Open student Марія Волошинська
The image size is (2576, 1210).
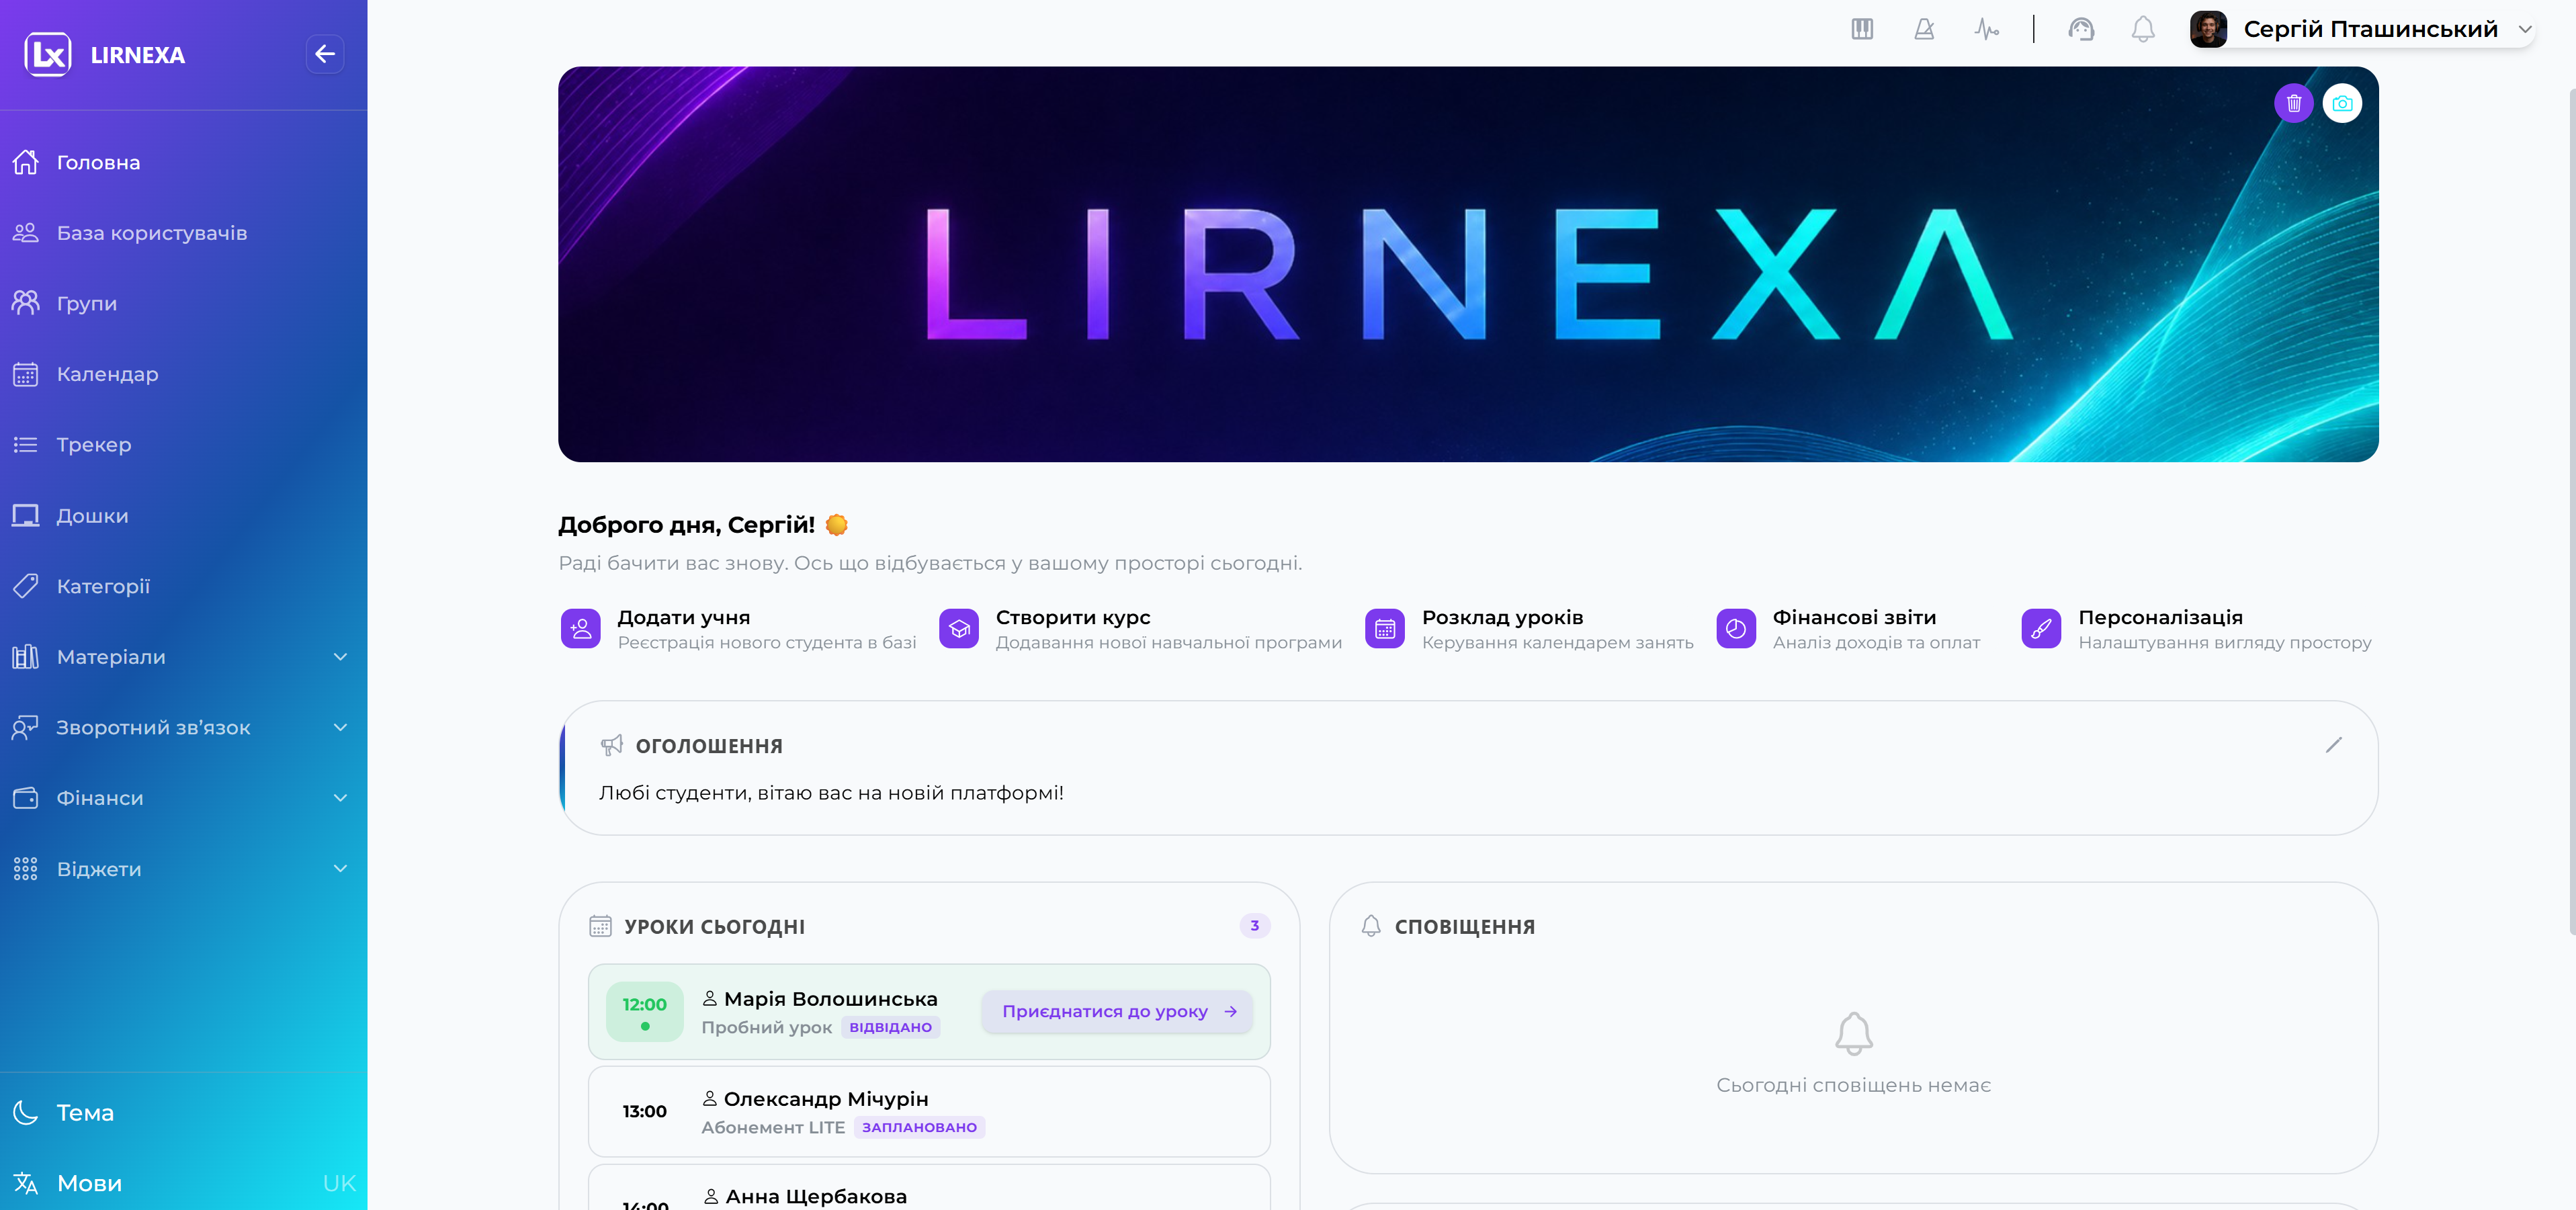tap(830, 998)
